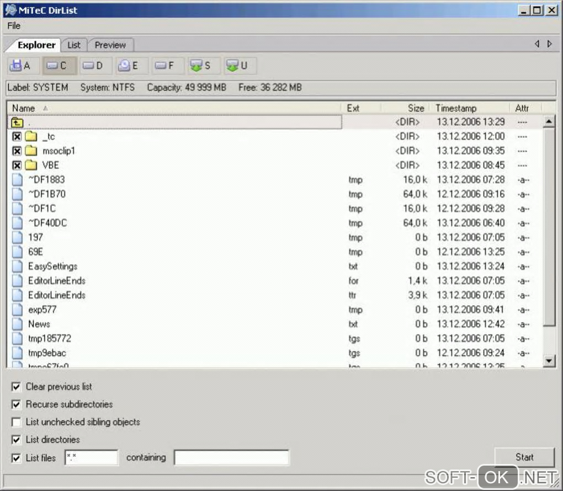Screen dimensions: 563x491
Task: Click the msoclip1 folder icon
Action: tap(31, 151)
